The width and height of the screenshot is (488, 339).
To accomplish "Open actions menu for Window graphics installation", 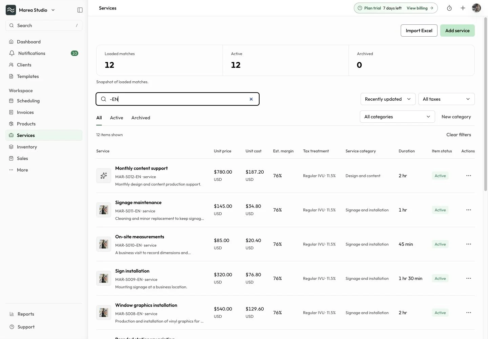I will click(x=469, y=313).
